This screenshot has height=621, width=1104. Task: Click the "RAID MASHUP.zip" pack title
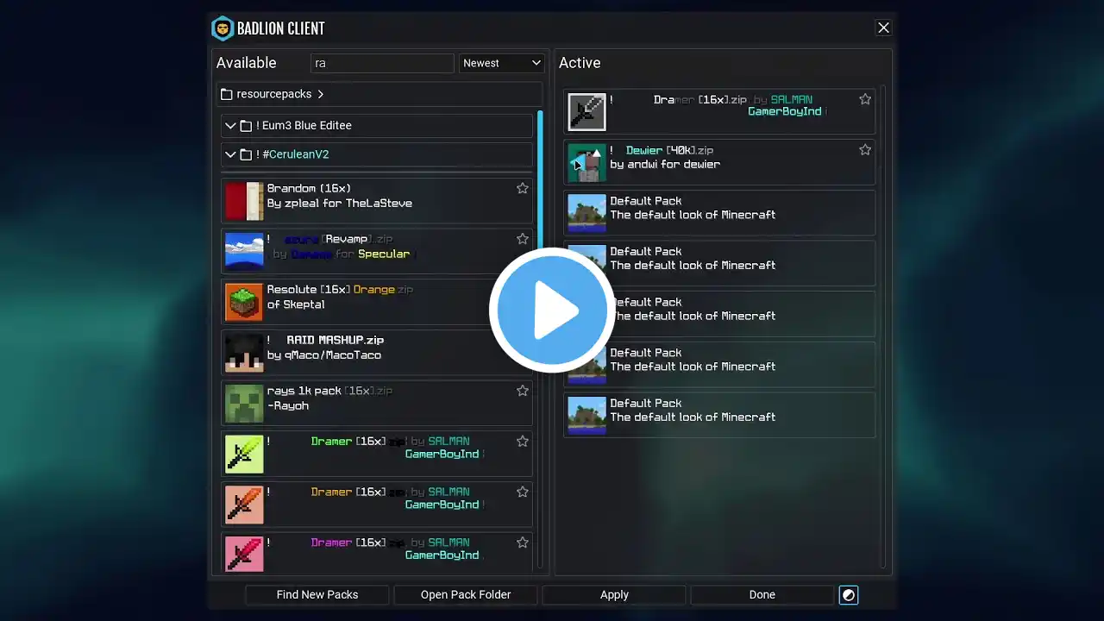[336, 341]
